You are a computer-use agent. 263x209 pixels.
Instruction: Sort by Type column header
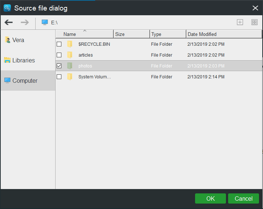[x=168, y=34]
